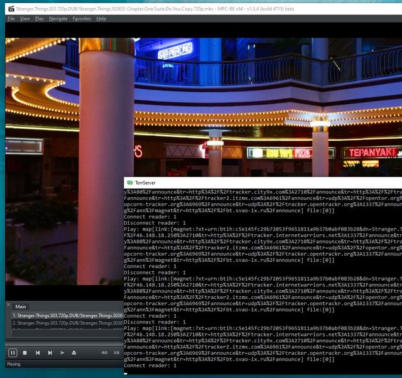Skip to the previous playlist item
402x378 pixels.
[38, 353]
